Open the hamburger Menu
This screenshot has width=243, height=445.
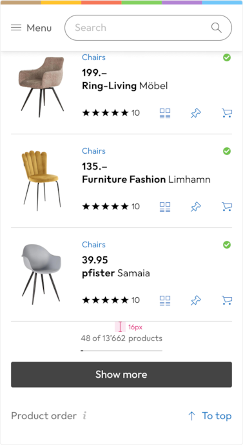(31, 28)
